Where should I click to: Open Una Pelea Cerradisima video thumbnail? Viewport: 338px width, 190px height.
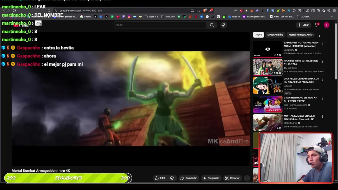pyautogui.click(x=268, y=85)
